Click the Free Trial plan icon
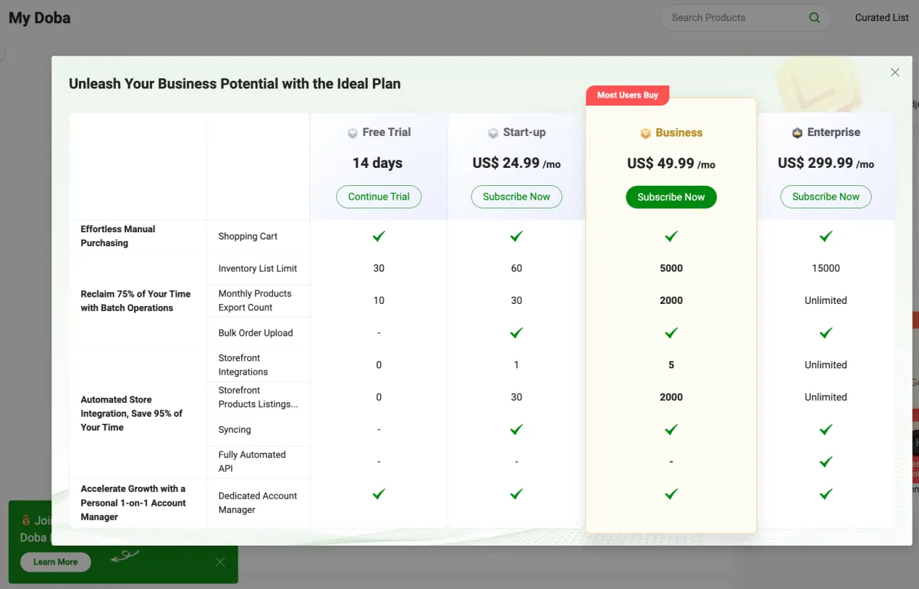Screen dimensions: 919x589 (353, 133)
